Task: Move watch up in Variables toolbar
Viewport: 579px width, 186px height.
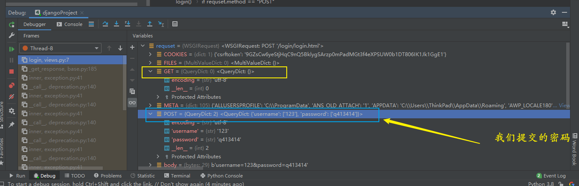Action: pos(132,69)
